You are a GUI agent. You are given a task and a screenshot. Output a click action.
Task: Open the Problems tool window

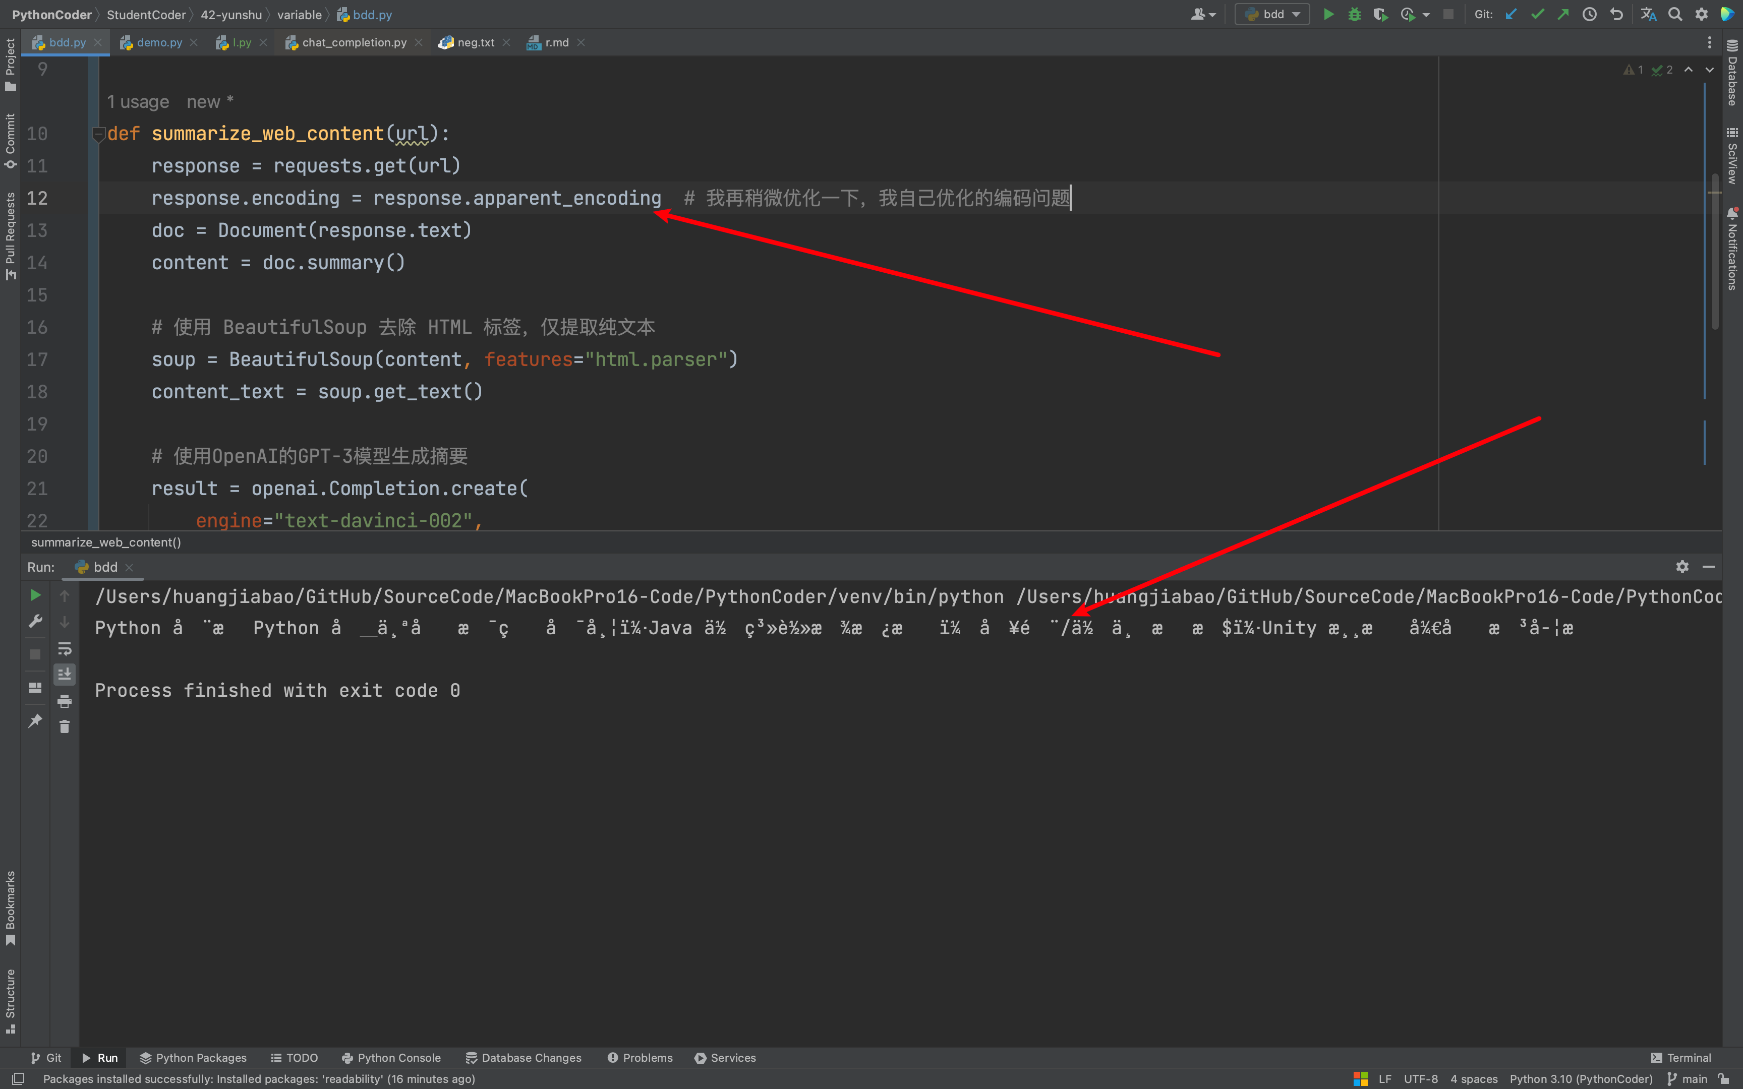coord(640,1057)
